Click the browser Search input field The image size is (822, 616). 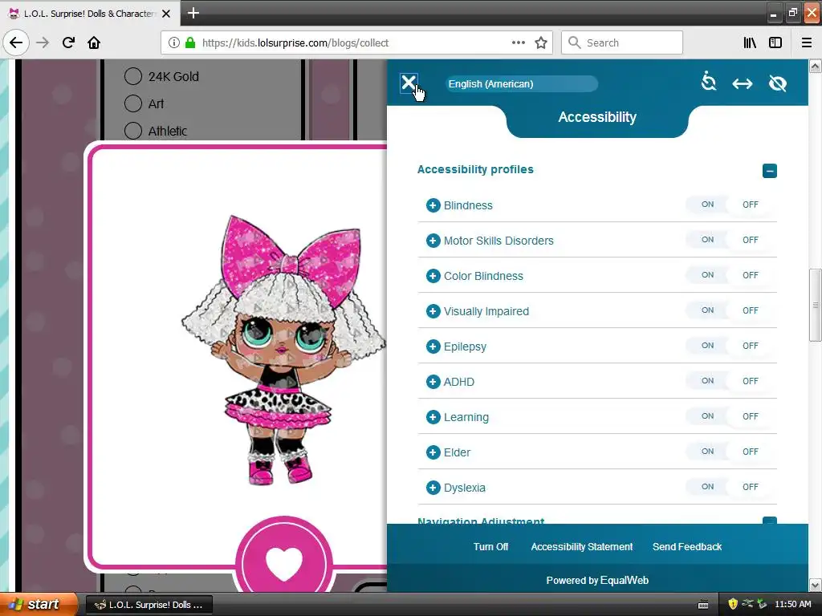pyautogui.click(x=622, y=43)
